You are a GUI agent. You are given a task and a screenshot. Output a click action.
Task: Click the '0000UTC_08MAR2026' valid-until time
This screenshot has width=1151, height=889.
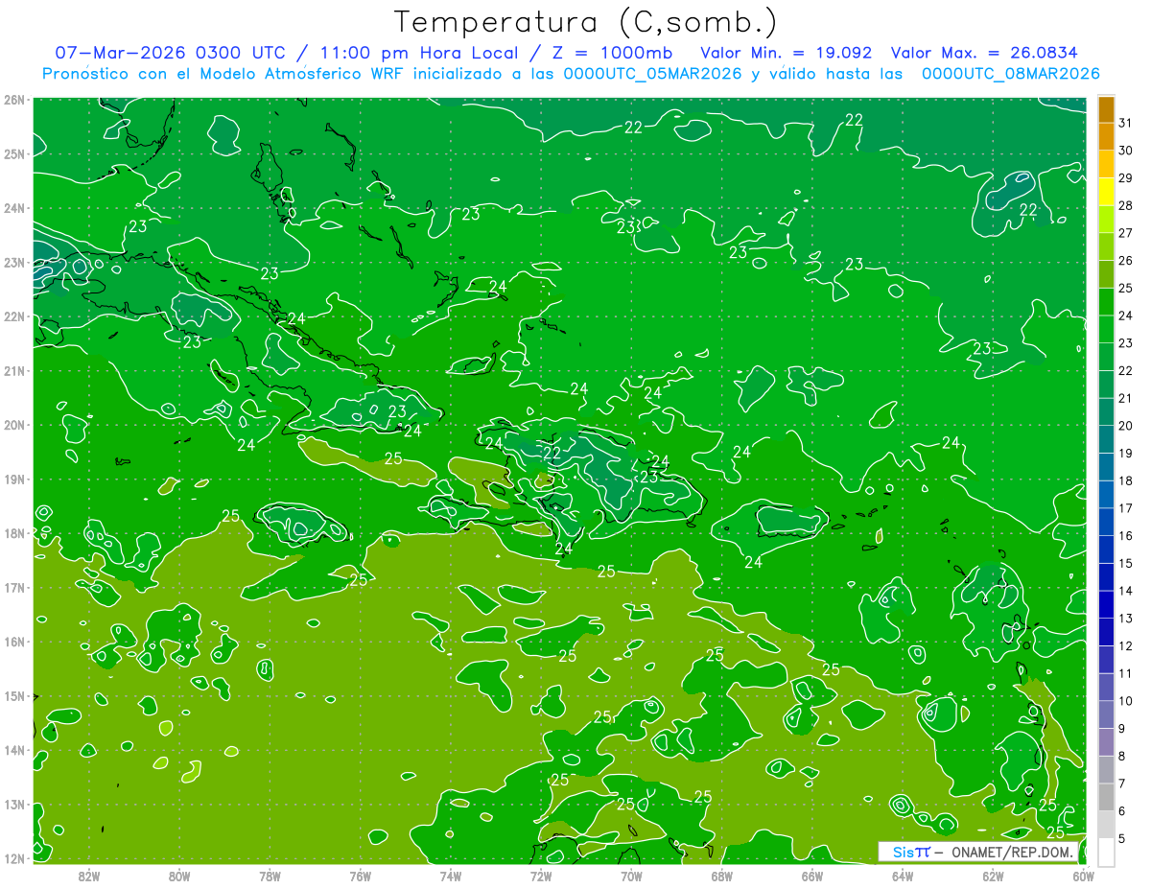click(1010, 74)
